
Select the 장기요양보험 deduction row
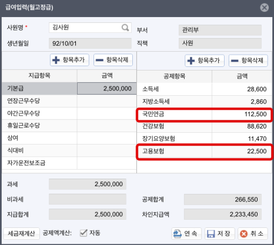pos(205,139)
